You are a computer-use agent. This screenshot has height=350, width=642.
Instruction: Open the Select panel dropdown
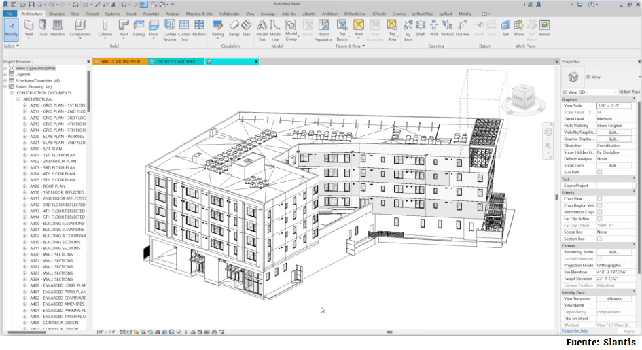pyautogui.click(x=11, y=46)
